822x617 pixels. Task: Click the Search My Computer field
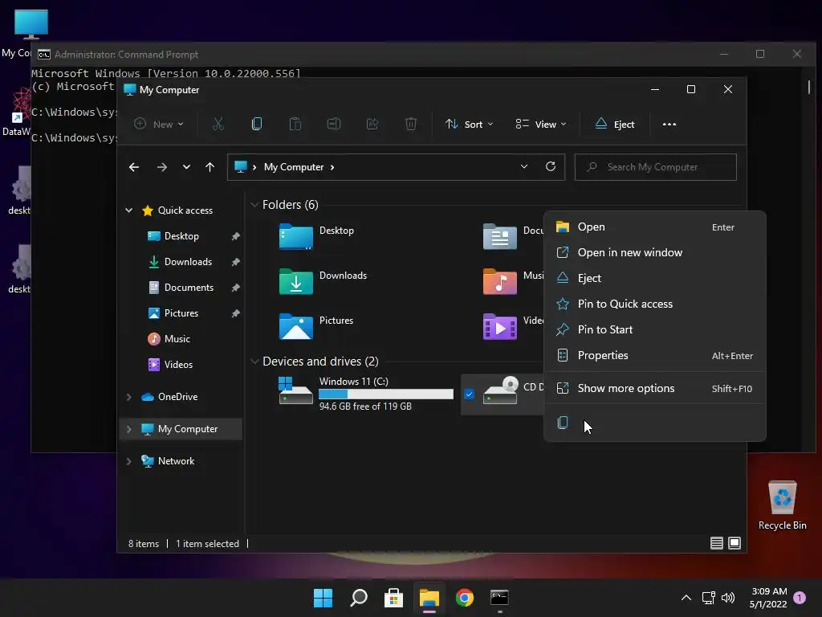click(655, 167)
